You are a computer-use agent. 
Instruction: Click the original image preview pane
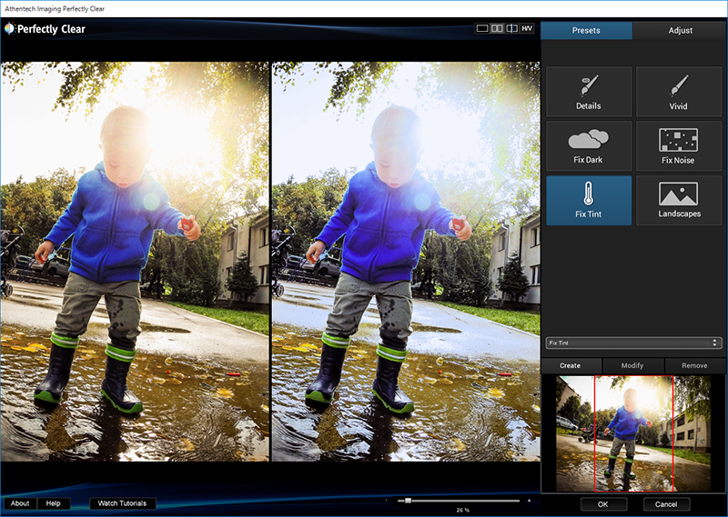(135, 262)
